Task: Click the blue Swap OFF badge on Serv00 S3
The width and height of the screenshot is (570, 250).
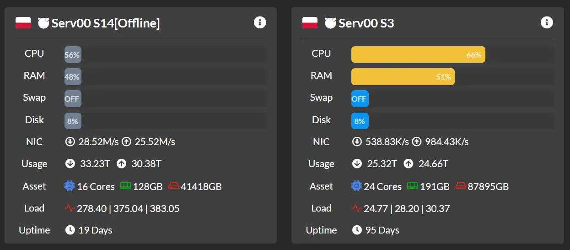Action: coord(360,99)
